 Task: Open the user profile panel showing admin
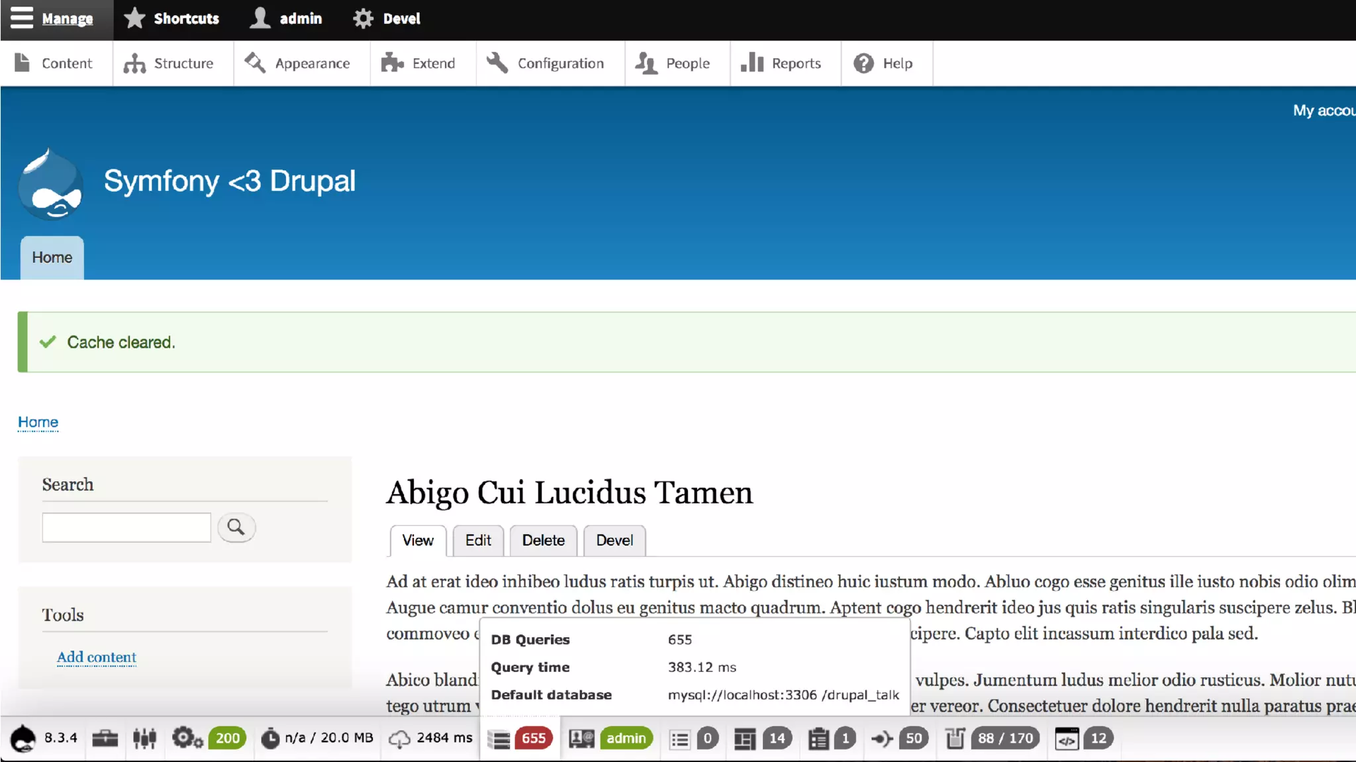pos(581,738)
